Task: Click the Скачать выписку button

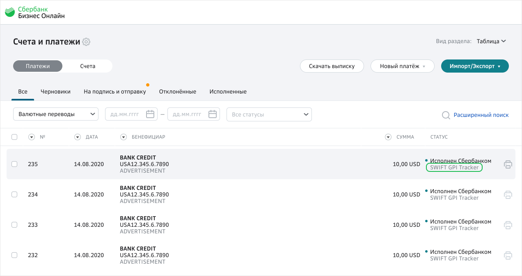Action: pos(332,66)
